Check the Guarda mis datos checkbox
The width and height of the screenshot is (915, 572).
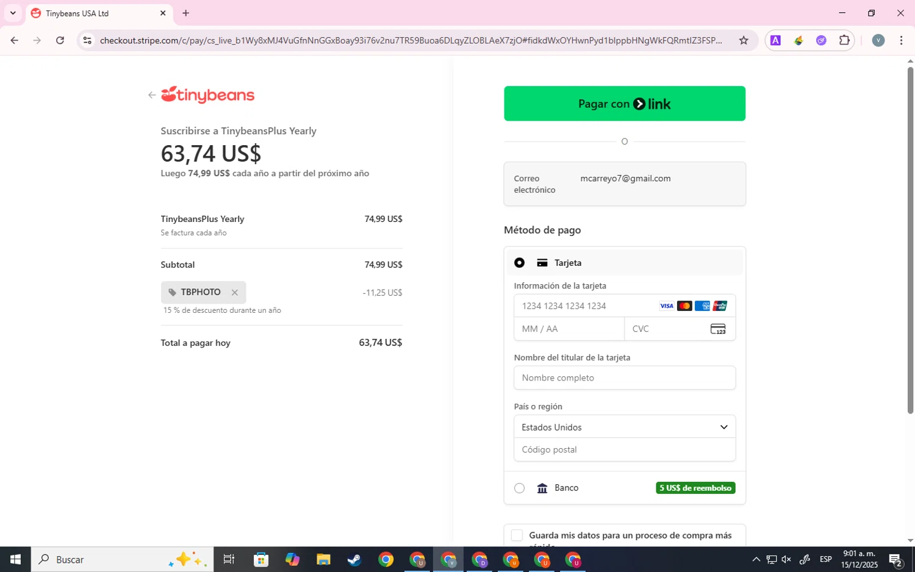[517, 535]
